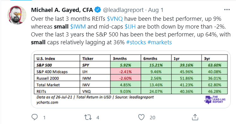Open the $IJH cashtag link

tap(130, 27)
